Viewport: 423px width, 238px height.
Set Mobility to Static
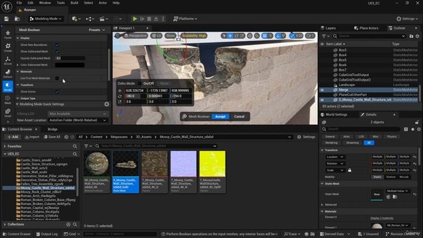click(377, 177)
